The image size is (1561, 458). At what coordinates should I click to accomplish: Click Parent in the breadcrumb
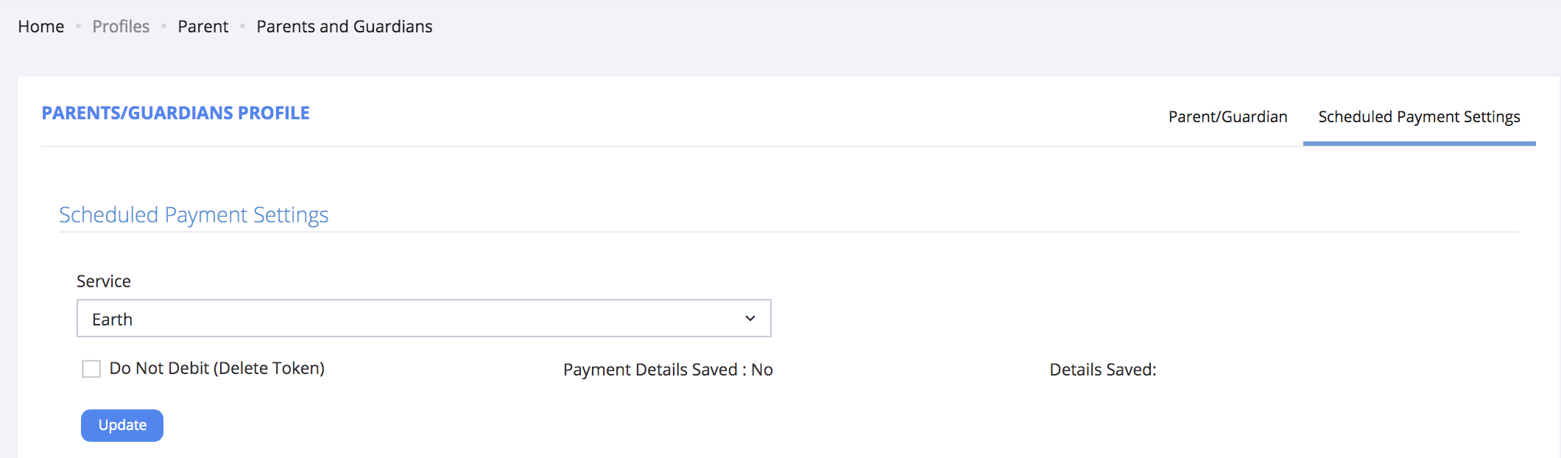pyautogui.click(x=202, y=26)
